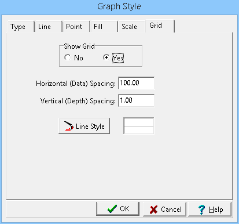
Task: Click the Vertical (Depth) Spacing field
Action: tap(137, 100)
